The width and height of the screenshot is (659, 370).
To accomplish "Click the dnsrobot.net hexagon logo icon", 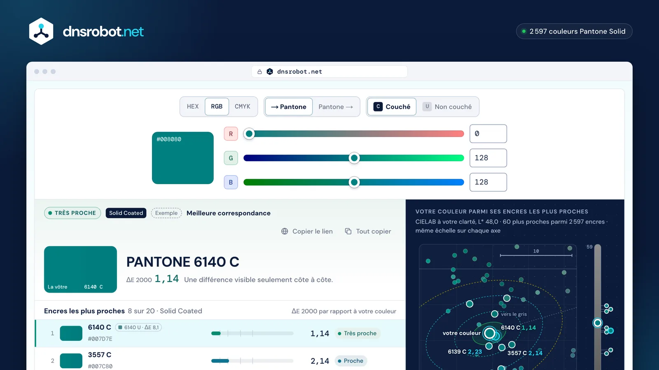I will click(x=41, y=31).
